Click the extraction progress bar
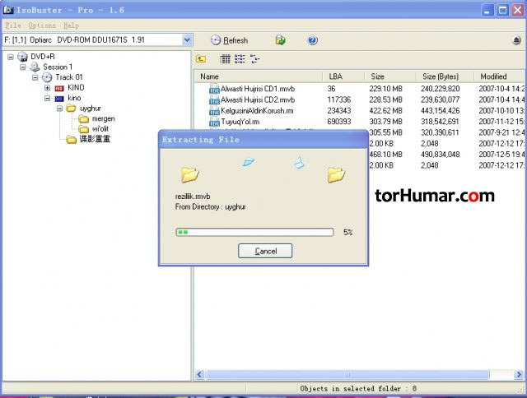The height and width of the screenshot is (398, 527). 254,232
